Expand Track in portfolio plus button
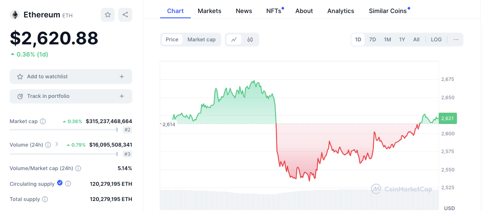 (122, 96)
